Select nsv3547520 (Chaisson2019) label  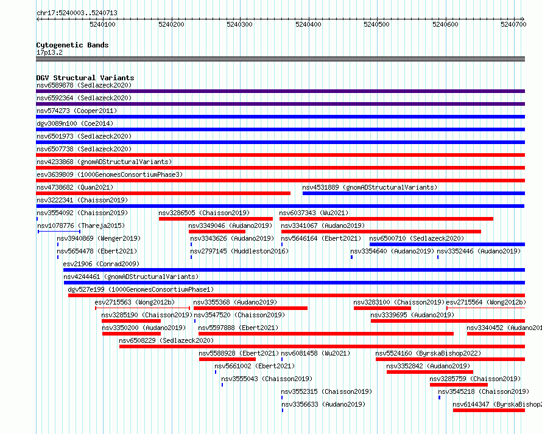pos(239,315)
